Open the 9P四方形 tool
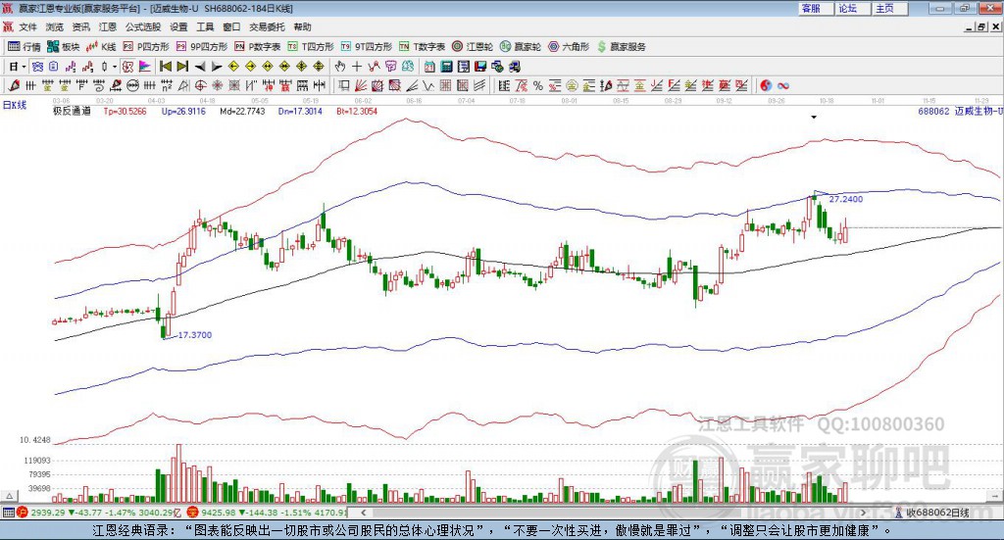1004x540 pixels. pos(201,47)
